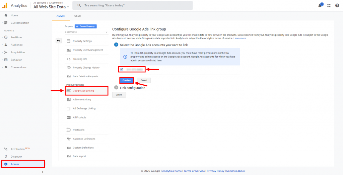Click the Conversions flag icon
Image resolution: width=343 pixels, height=175 pixels.
(6, 67)
